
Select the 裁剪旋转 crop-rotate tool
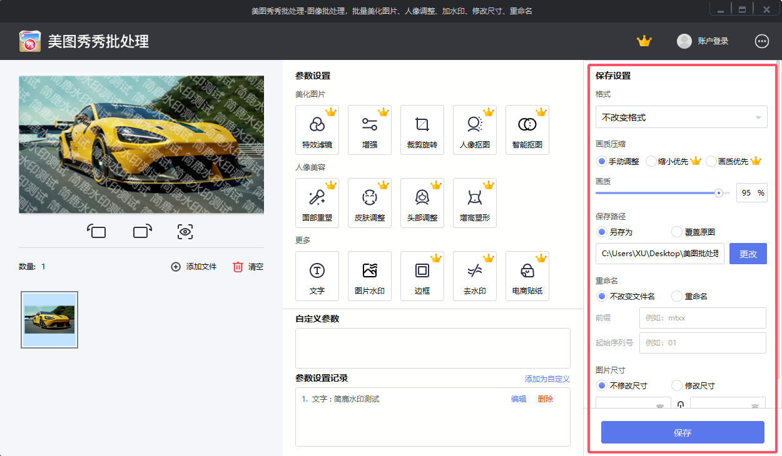pos(422,129)
